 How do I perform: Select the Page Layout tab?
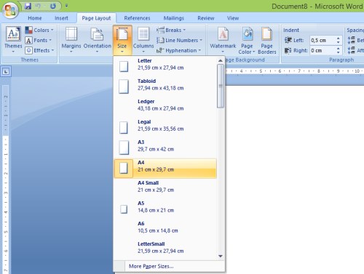pyautogui.click(x=96, y=18)
